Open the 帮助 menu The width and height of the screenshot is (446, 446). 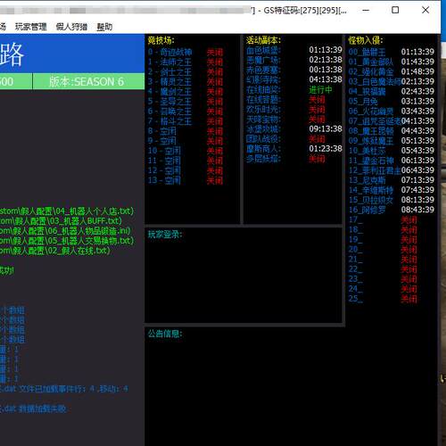[x=104, y=27]
